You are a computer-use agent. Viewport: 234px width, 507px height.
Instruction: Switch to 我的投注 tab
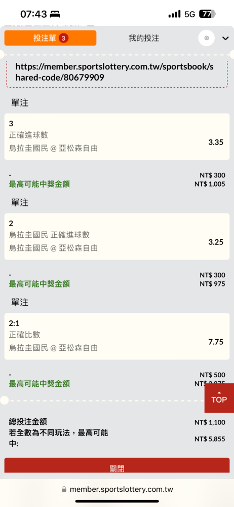pyautogui.click(x=144, y=38)
